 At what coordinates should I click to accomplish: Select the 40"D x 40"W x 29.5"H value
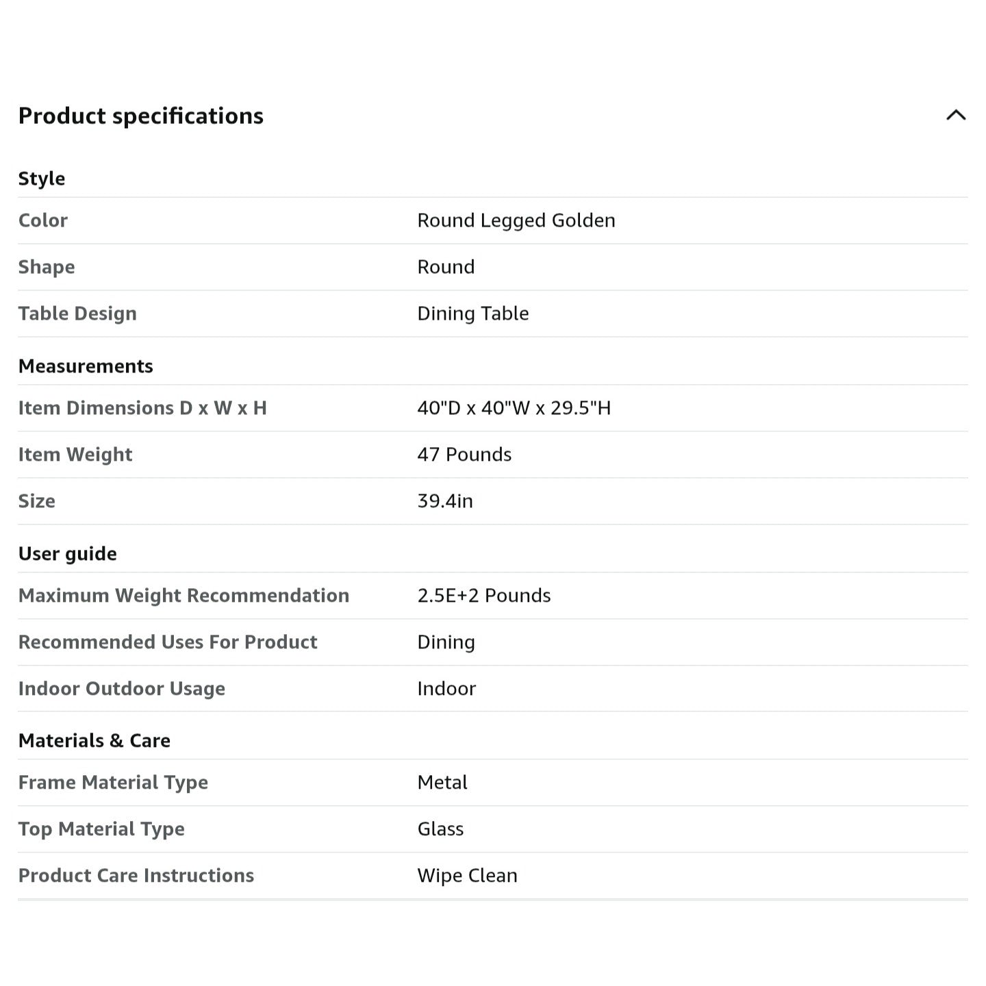pyautogui.click(x=514, y=408)
